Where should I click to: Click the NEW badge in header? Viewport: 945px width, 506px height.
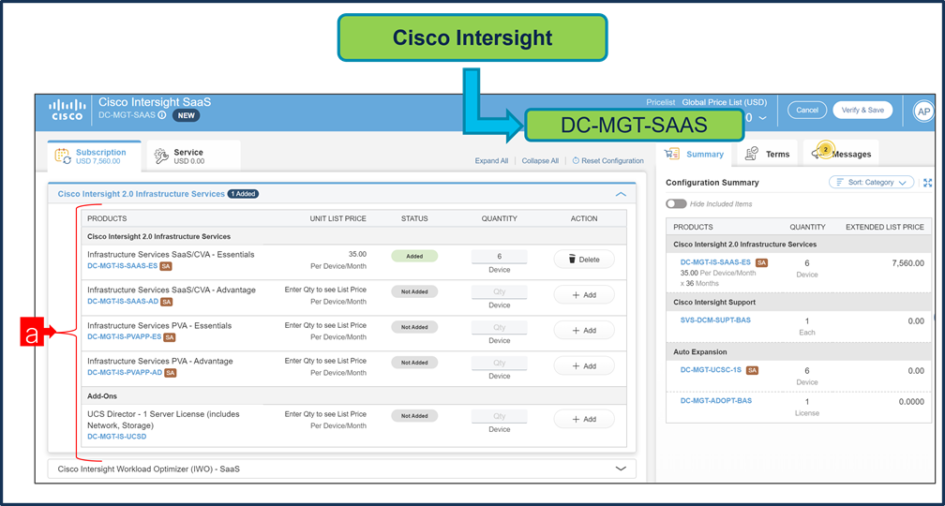click(x=187, y=115)
